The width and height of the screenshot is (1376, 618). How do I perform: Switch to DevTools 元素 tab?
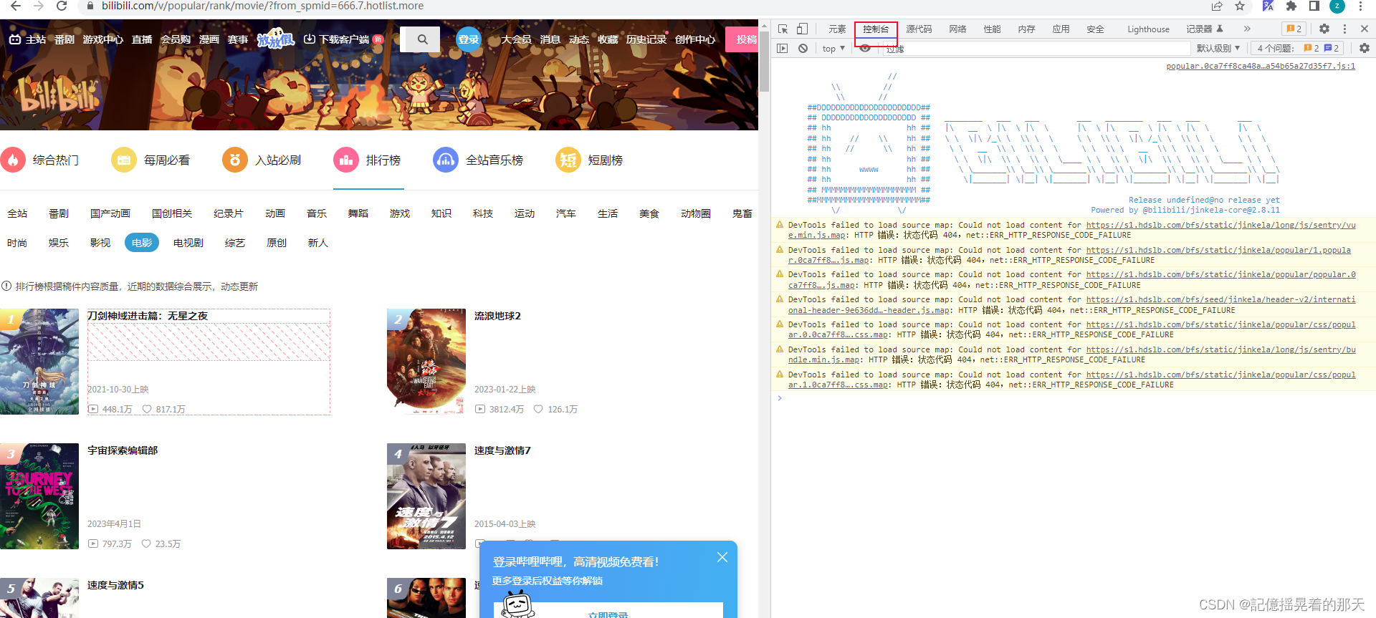point(837,29)
